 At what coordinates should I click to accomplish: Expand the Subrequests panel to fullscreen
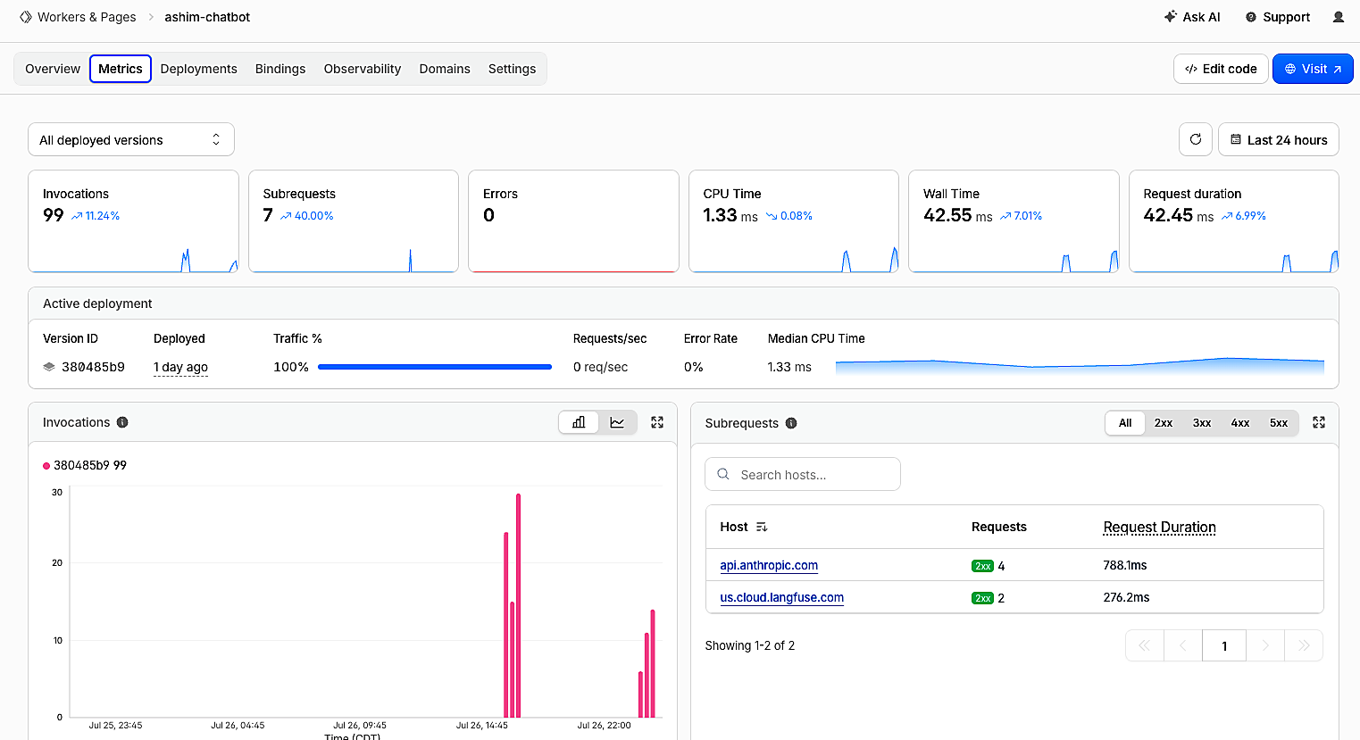coord(1319,422)
